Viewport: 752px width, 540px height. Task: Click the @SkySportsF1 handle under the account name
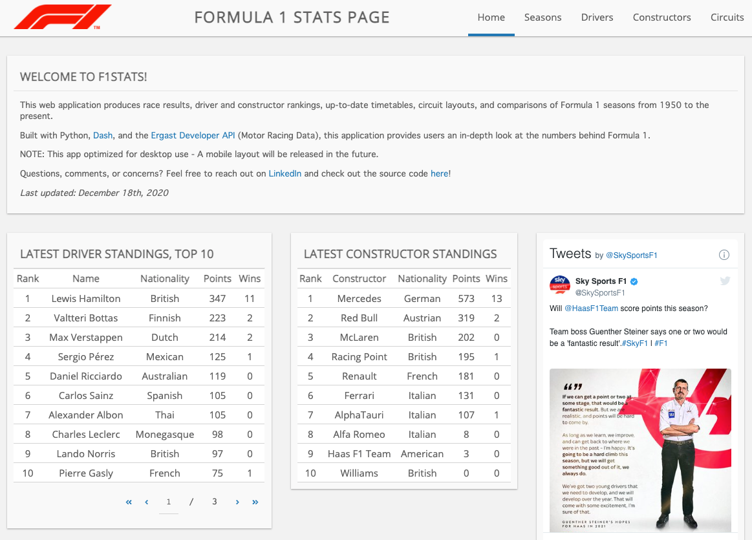pyautogui.click(x=600, y=292)
